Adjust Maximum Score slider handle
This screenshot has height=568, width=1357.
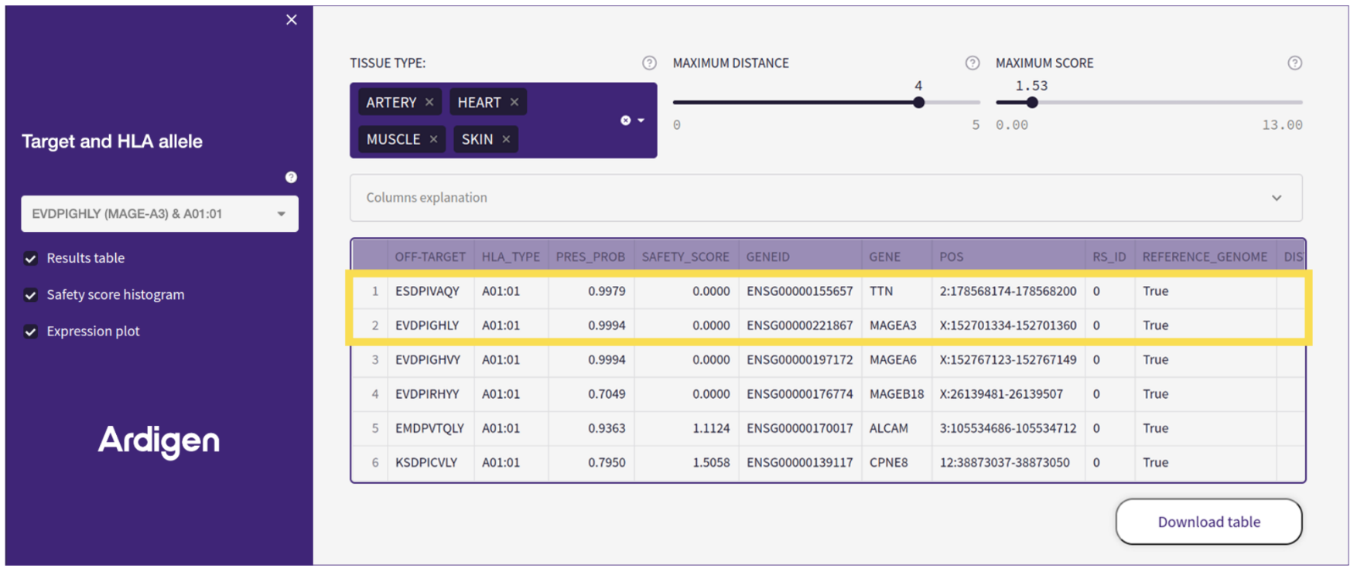[x=1032, y=102]
